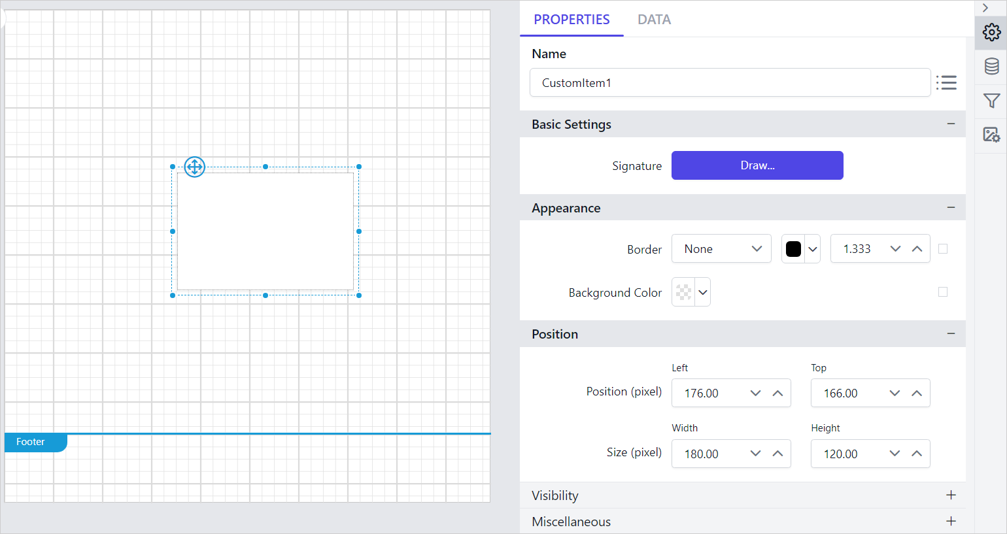Click the left-middle resize handle of item
The image size is (1007, 534).
pyautogui.click(x=173, y=231)
